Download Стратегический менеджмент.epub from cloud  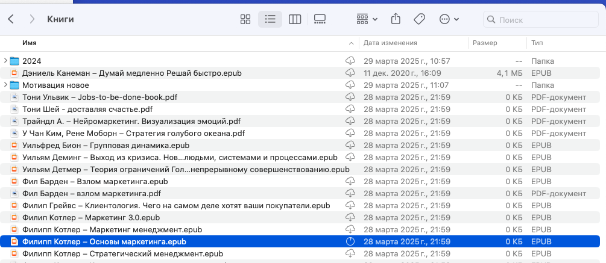click(x=350, y=254)
